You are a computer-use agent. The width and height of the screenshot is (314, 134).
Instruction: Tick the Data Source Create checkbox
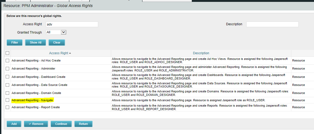coord(7,85)
